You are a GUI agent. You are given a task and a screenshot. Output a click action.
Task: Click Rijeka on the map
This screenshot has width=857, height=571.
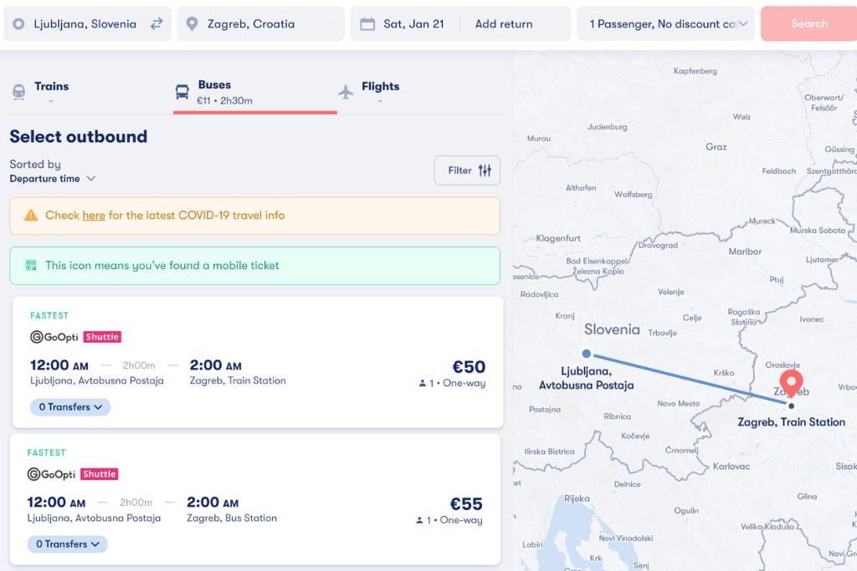coord(577,498)
